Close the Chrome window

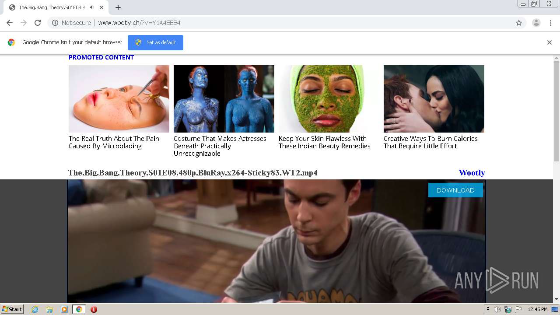point(549,4)
